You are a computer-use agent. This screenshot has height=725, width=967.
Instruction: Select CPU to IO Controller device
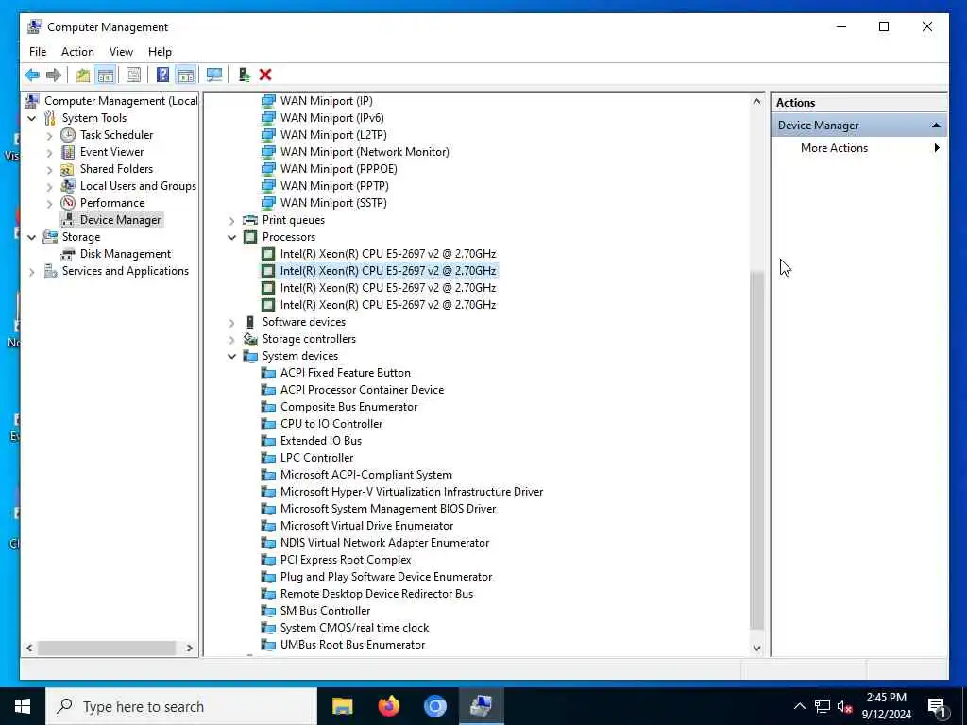pos(331,424)
